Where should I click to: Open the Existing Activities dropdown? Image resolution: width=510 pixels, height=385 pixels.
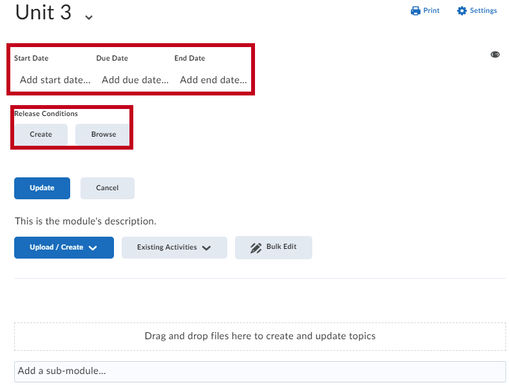click(175, 248)
